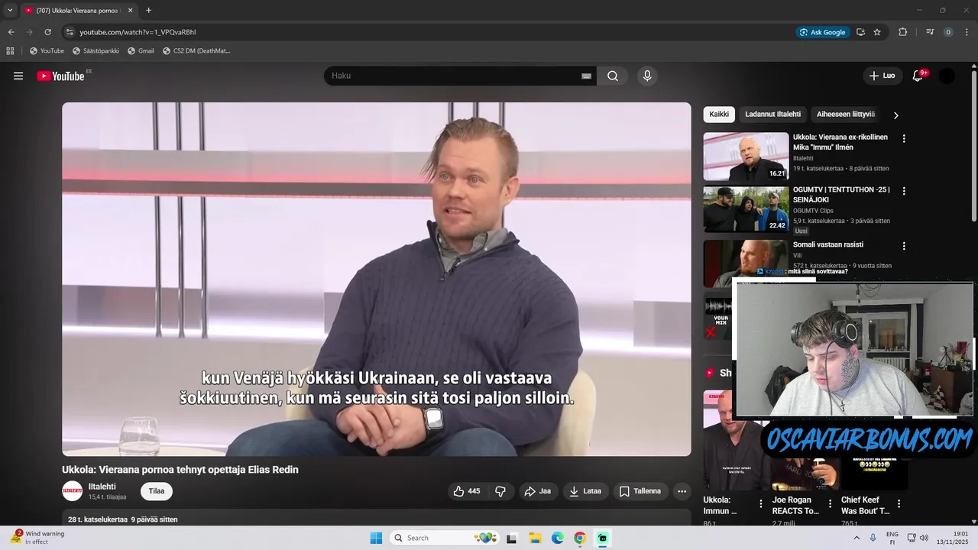
Task: Open Chrome apps grid in bookmarks bar
Action: point(10,51)
